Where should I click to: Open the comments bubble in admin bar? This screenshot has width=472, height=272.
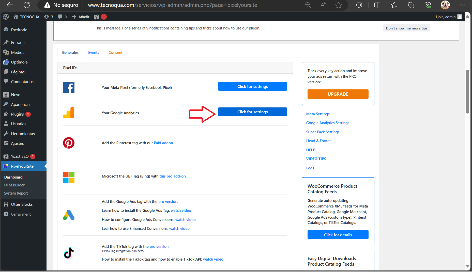63,17
